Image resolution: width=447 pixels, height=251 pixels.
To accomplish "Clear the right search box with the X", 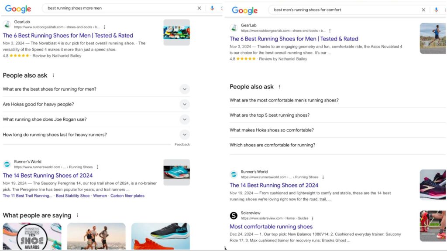I will click(423, 10).
